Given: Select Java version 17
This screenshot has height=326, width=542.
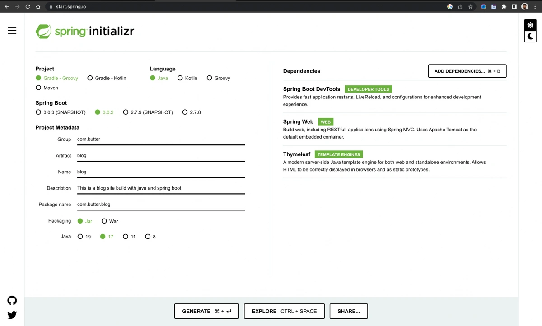Looking at the screenshot, I should [107, 237].
